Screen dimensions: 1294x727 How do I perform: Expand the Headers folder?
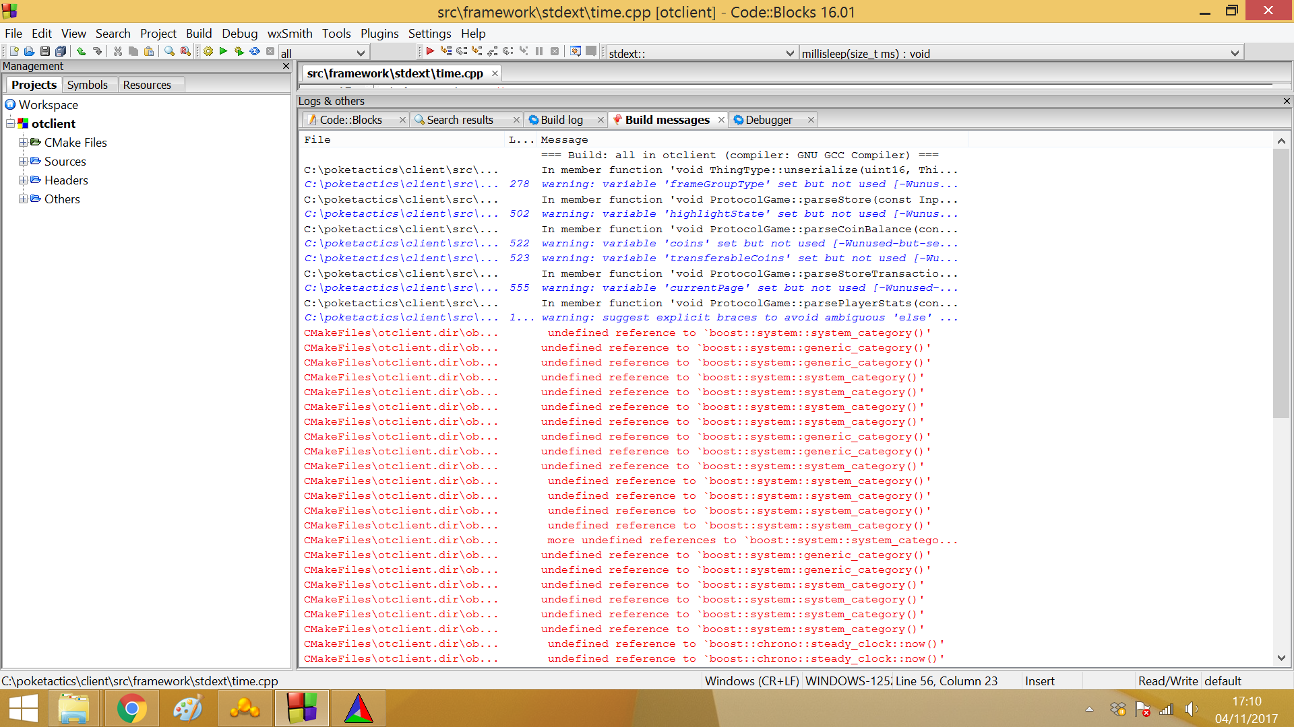pos(23,180)
